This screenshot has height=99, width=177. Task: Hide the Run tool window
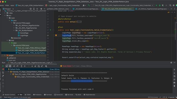pos(175,62)
